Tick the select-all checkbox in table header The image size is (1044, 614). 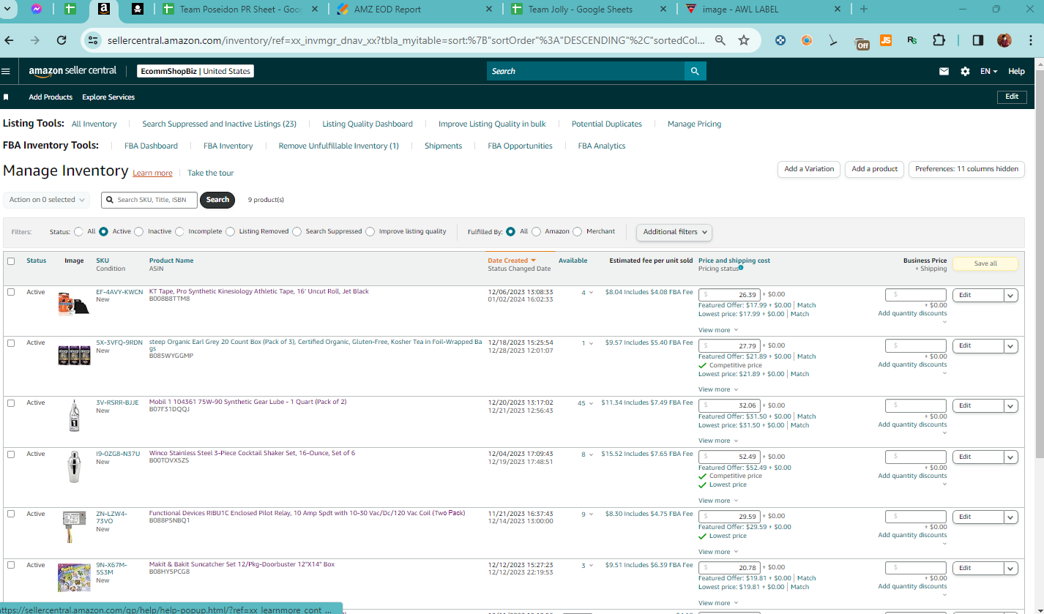coord(11,261)
